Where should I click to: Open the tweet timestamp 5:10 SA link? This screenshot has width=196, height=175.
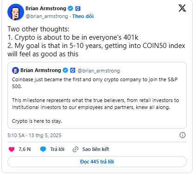(34, 135)
